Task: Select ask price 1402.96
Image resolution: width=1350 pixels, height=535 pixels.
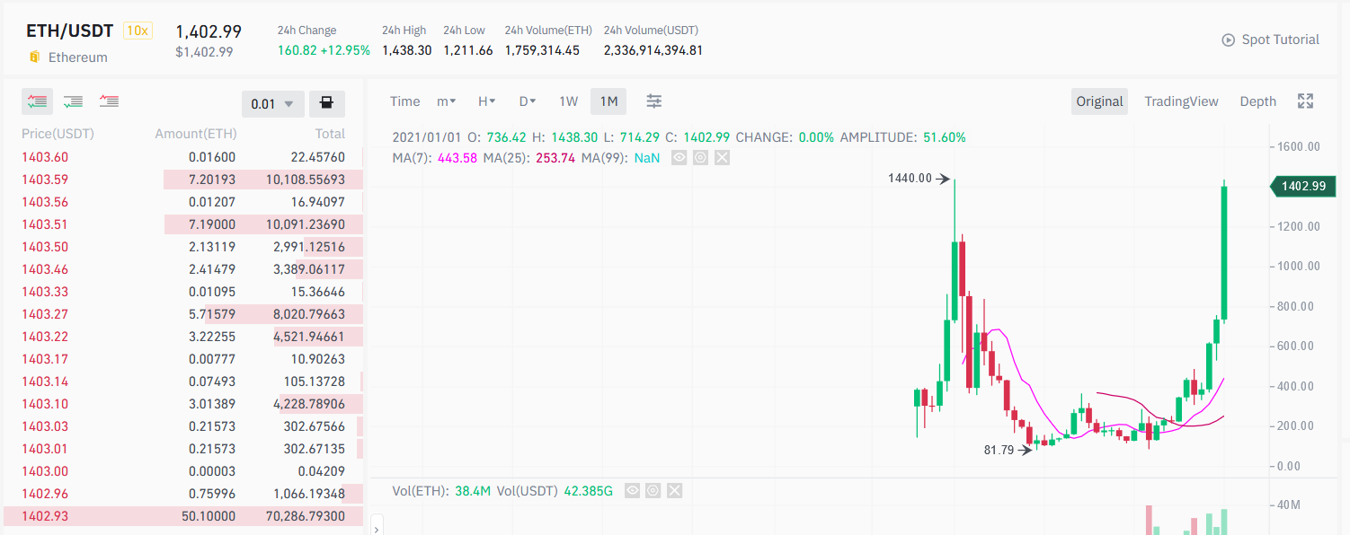Action: point(44,494)
